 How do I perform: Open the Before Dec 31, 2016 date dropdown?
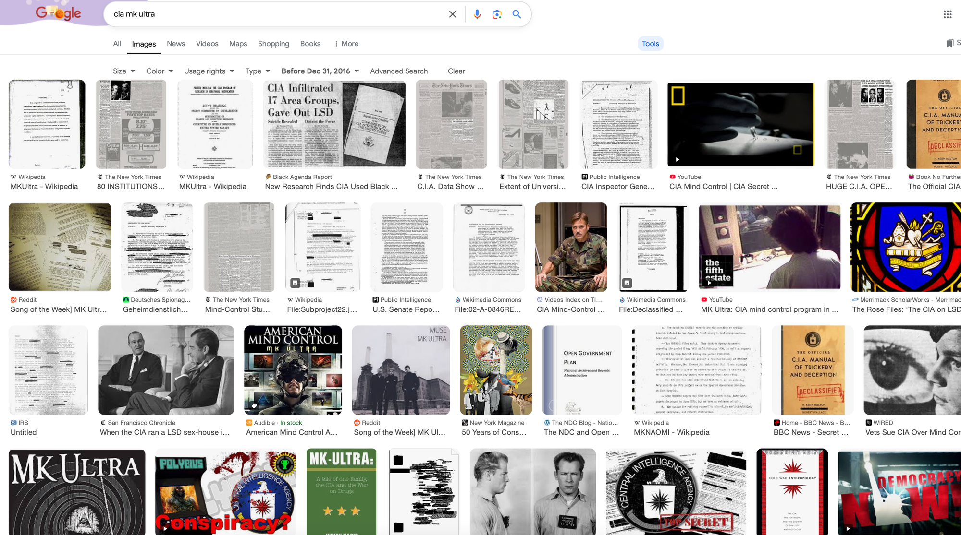pos(320,71)
